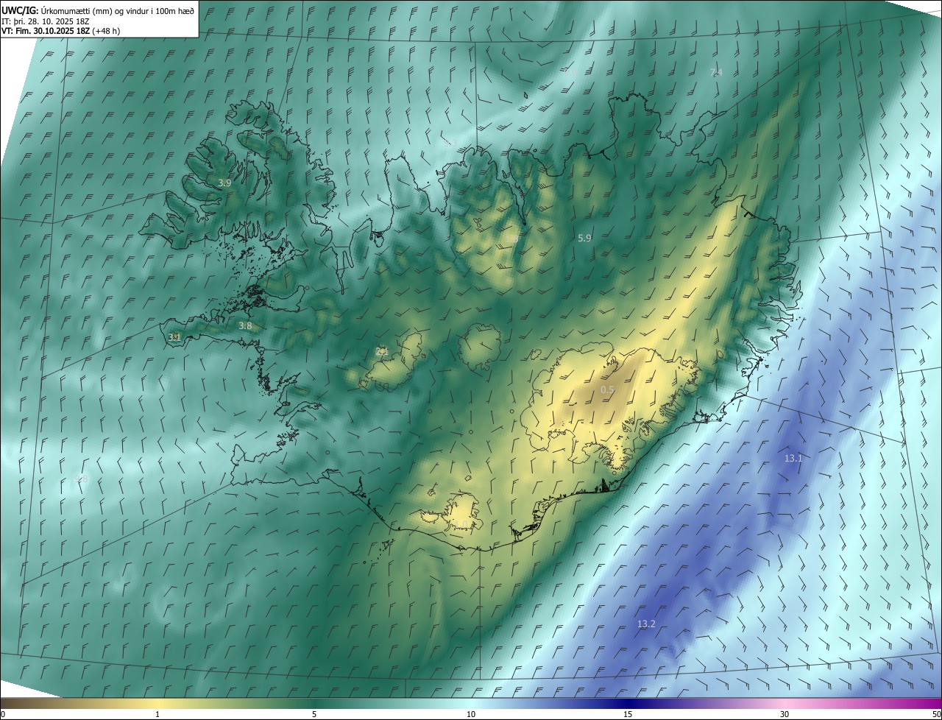This screenshot has width=942, height=720.
Task: Click the 30 tick on the color scale
Action: 785,714
